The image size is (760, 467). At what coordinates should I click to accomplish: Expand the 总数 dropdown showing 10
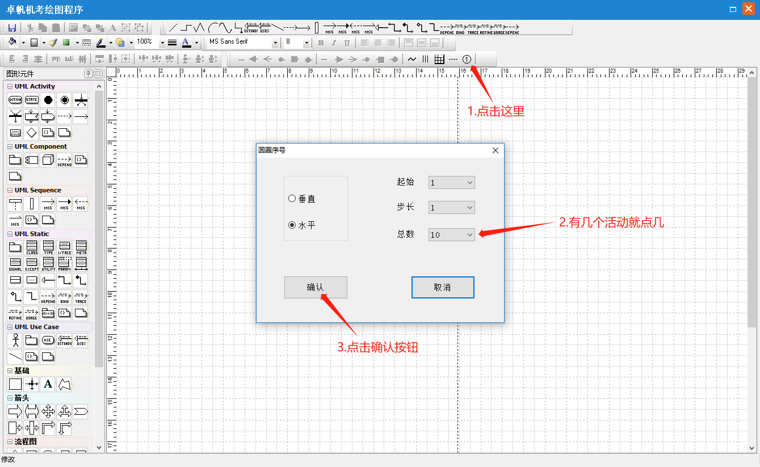[x=469, y=234]
